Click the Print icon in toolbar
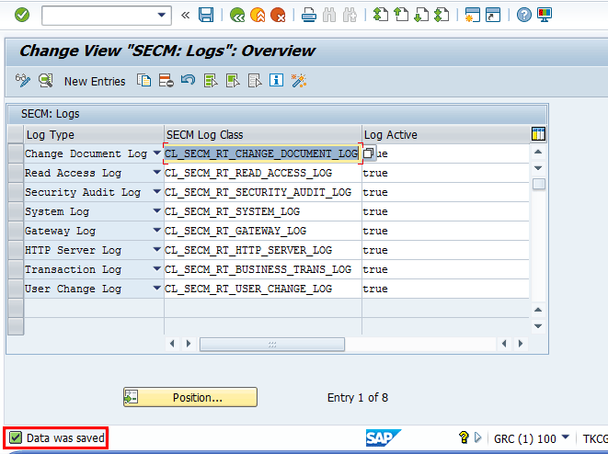Image resolution: width=608 pixels, height=454 pixels. (309, 15)
